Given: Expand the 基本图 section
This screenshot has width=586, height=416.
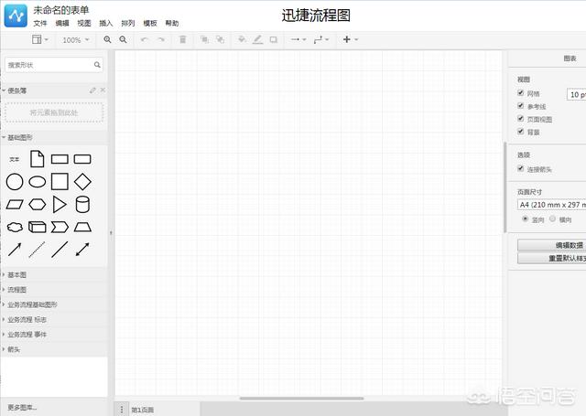Looking at the screenshot, I should pyautogui.click(x=54, y=275).
